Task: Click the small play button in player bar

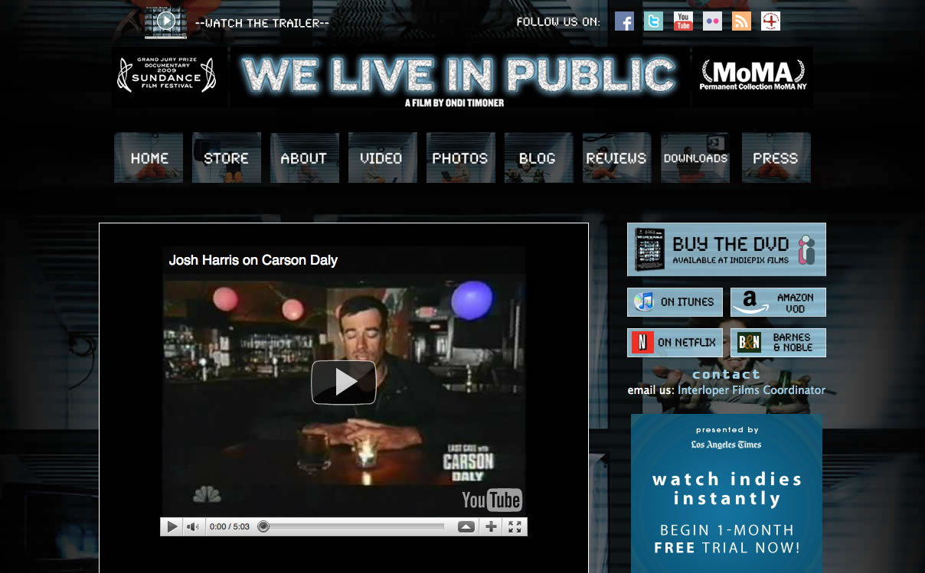Action: (172, 526)
